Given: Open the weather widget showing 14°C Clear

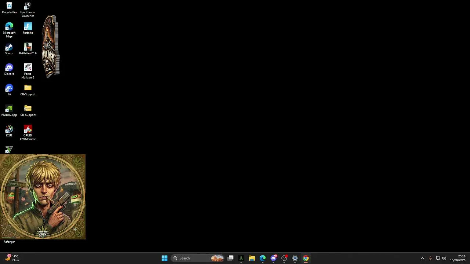Looking at the screenshot, I should click(12, 258).
